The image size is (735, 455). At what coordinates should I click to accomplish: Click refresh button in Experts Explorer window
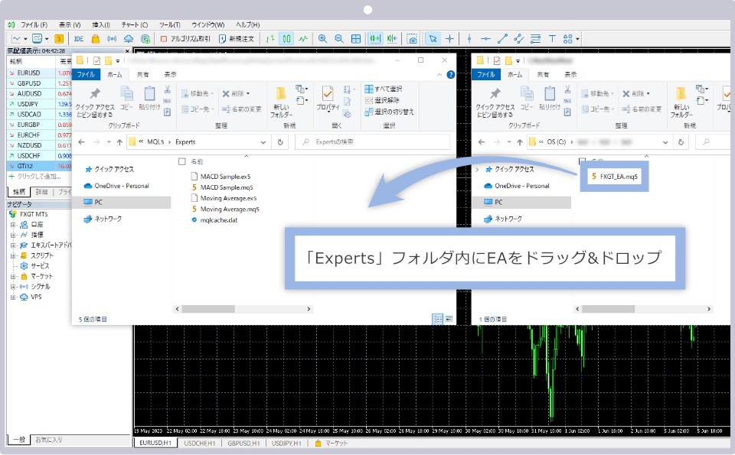[x=280, y=141]
